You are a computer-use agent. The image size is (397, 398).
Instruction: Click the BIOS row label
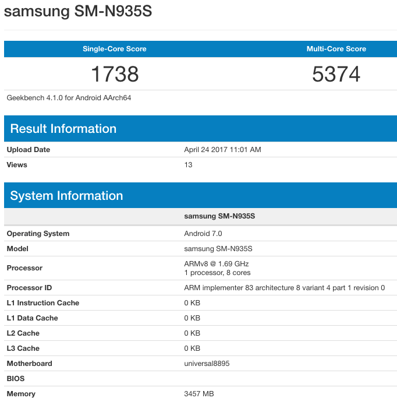(x=16, y=378)
